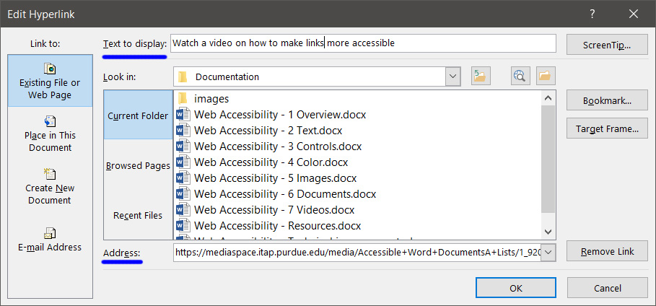Select file name 'Web Accessibility - 7 Videos.docx'

[x=274, y=210]
